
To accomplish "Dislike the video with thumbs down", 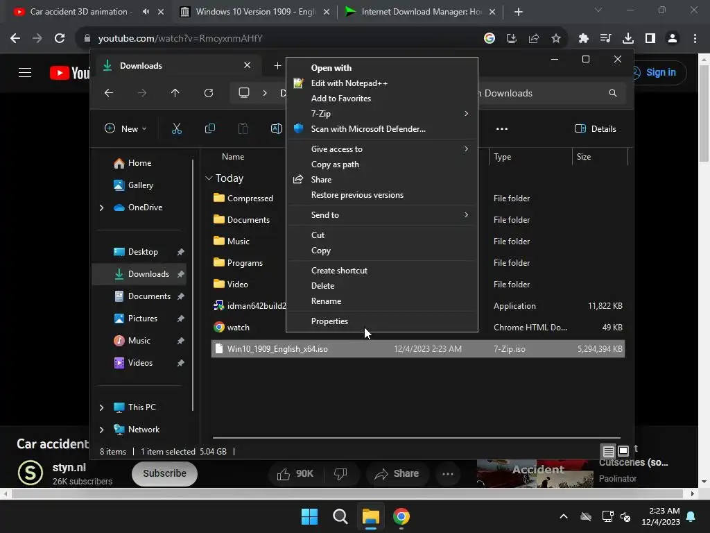I will click(340, 473).
